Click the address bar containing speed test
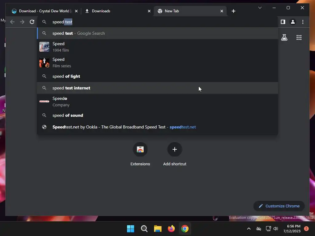Screen dimensions: 315x236 coord(157,22)
